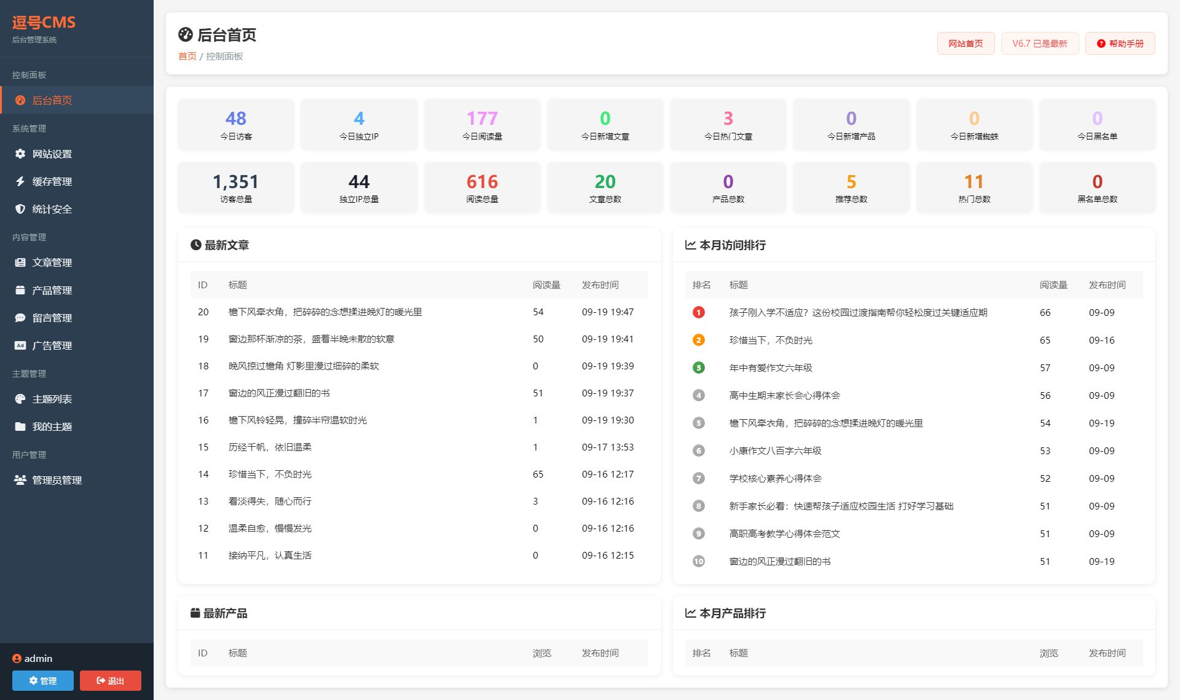
Task: Click the 主题列表 palette icon
Action: [20, 399]
